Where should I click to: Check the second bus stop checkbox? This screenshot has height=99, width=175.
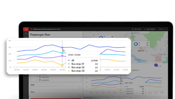pyautogui.click(x=37, y=80)
